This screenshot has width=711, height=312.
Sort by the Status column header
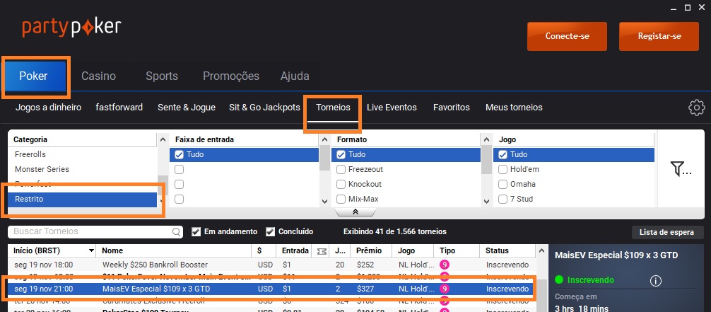click(x=497, y=250)
